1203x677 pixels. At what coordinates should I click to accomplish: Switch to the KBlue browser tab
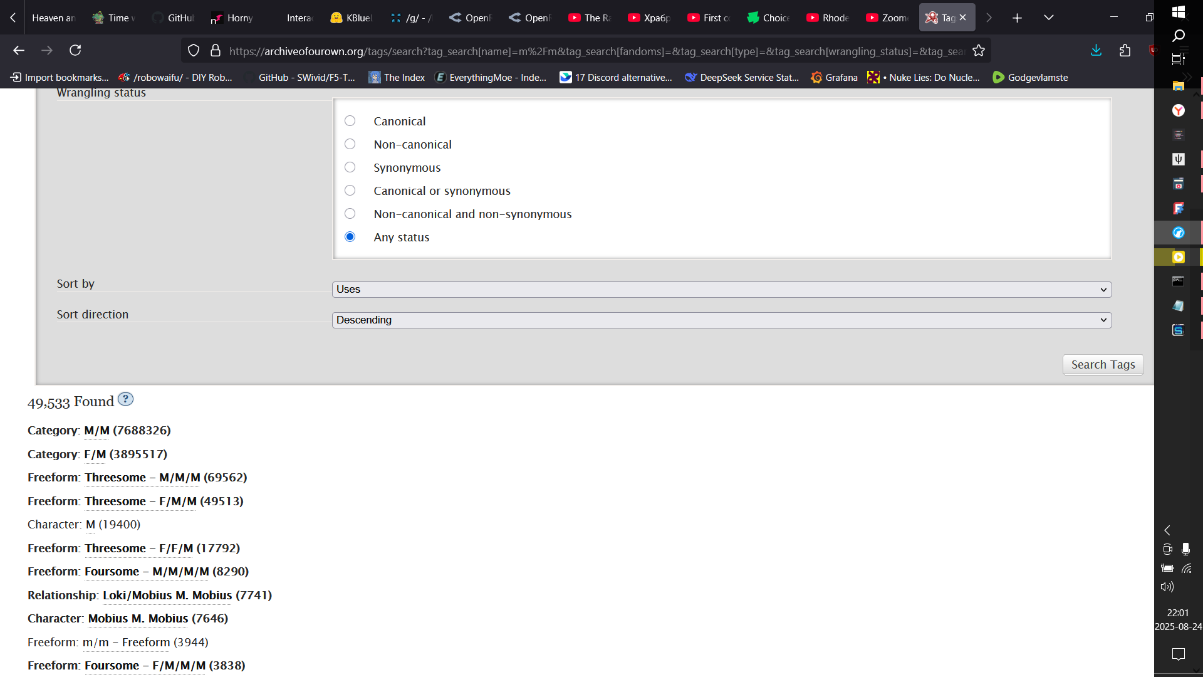click(352, 18)
